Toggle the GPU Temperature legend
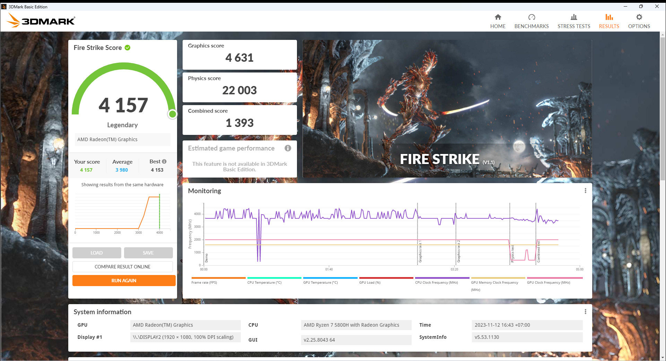The height and width of the screenshot is (361, 666). pos(330,280)
